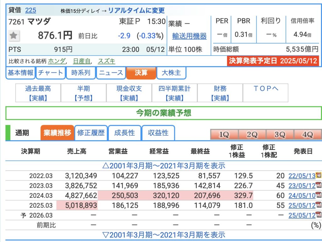Screen dimensions: 322x242
Task: Open the PDF icon next to 22/05/13
Action: coord(319,175)
